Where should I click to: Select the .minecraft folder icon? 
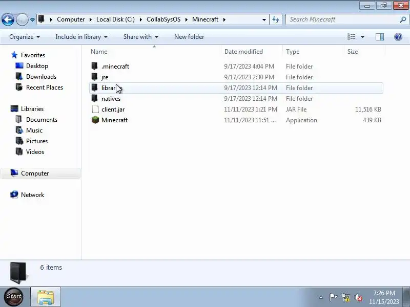pyautogui.click(x=95, y=66)
